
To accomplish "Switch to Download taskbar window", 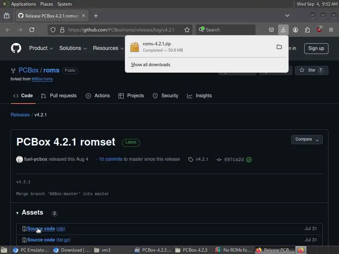I will 72,250.
